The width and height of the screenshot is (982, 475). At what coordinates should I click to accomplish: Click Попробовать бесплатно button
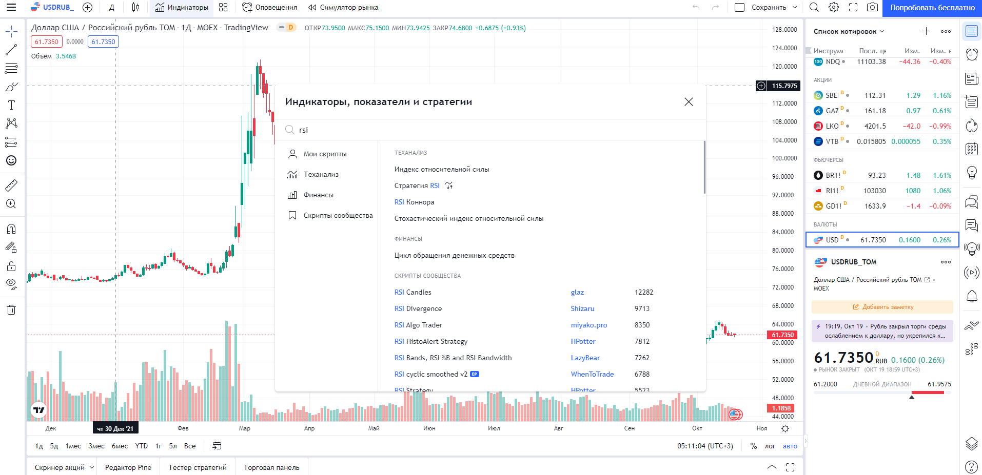click(932, 7)
